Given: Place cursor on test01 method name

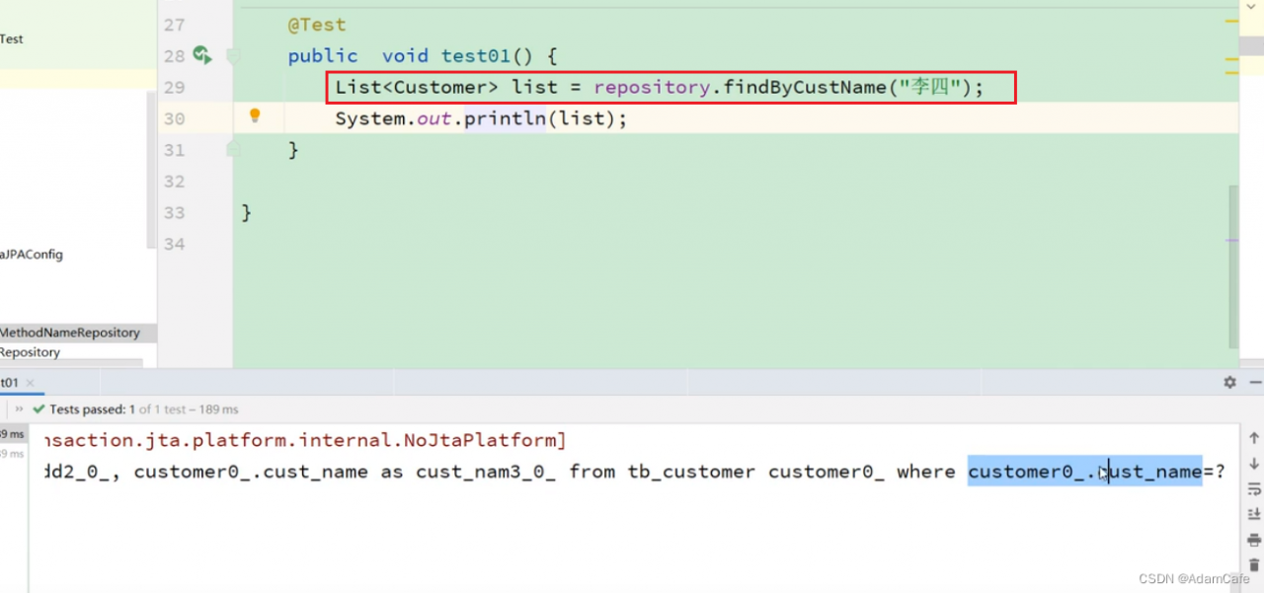Looking at the screenshot, I should pyautogui.click(x=476, y=56).
